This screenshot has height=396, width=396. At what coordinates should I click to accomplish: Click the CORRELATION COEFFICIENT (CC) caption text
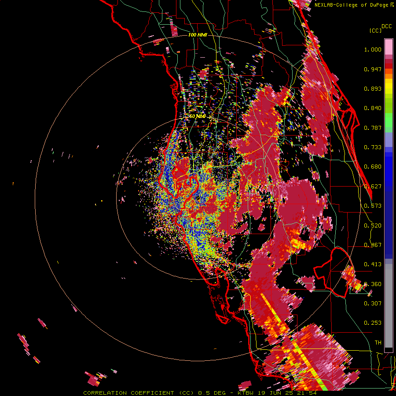139,393
